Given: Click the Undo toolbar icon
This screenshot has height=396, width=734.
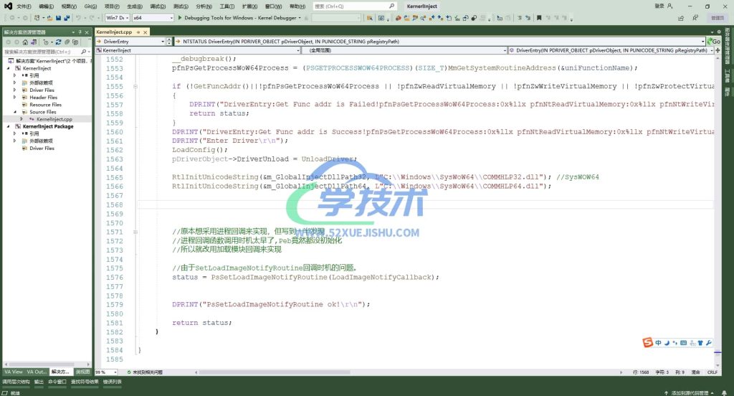Looking at the screenshot, I should pos(78,18).
